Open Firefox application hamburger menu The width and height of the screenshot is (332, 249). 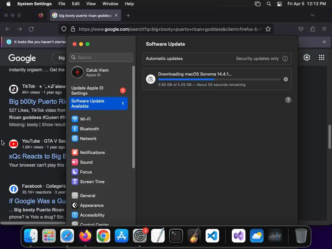point(324,29)
